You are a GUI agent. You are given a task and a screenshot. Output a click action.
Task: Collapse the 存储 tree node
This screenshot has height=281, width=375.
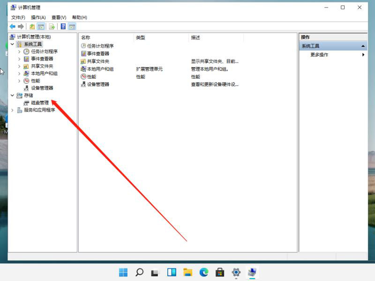coord(12,96)
